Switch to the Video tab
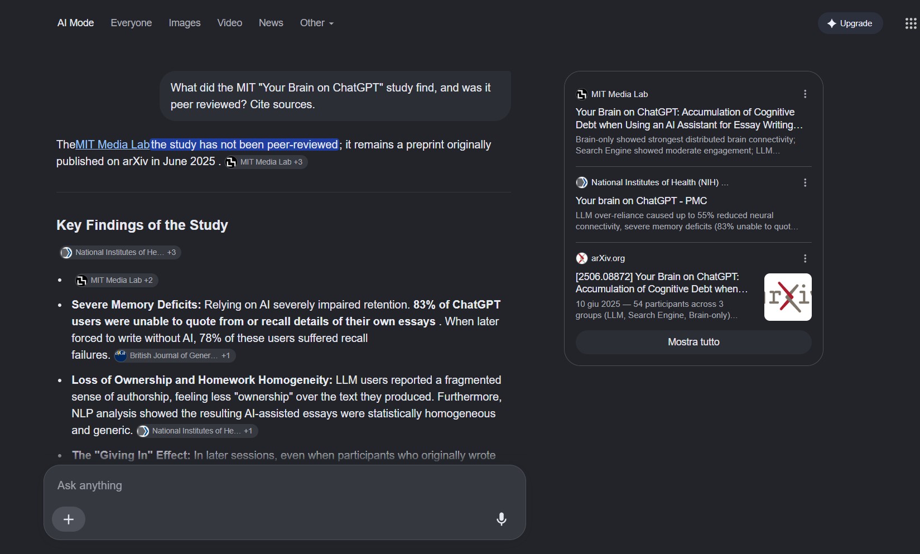The image size is (920, 554). click(x=230, y=23)
